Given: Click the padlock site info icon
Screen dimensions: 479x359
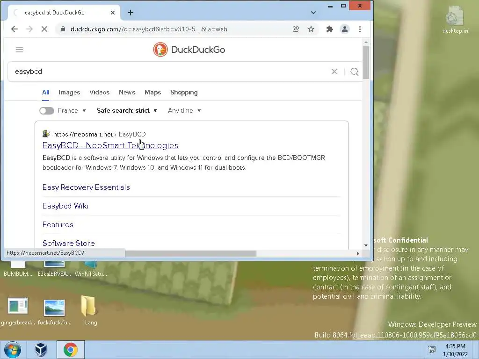Looking at the screenshot, I should click(x=63, y=29).
